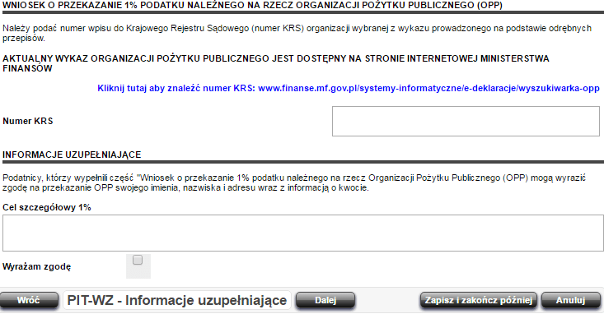This screenshot has height=314, width=604.
Task: Click the bold AKTUALNY WYKAZ ORGANIZACJI notice
Action: tap(276, 63)
